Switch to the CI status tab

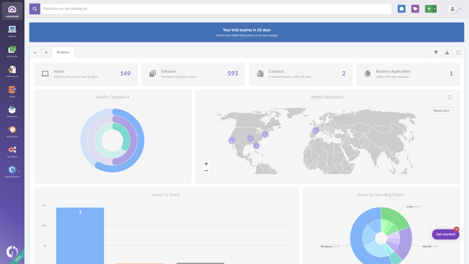click(x=63, y=52)
